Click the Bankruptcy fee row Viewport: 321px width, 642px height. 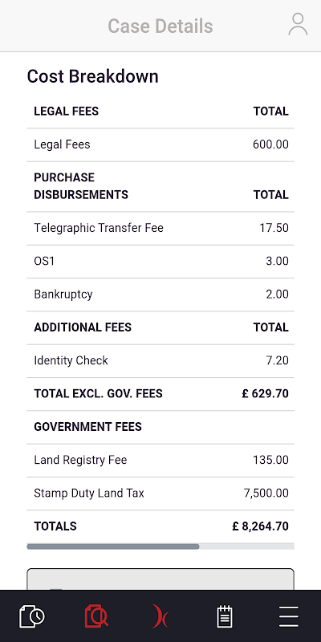[x=160, y=295]
